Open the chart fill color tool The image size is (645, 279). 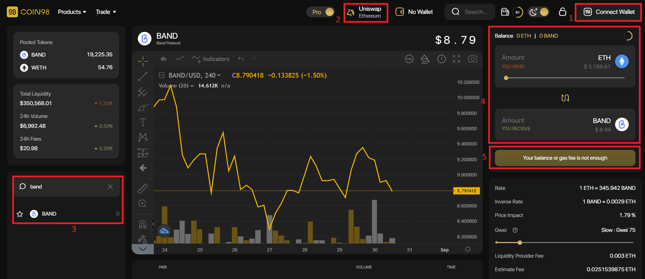425,59
